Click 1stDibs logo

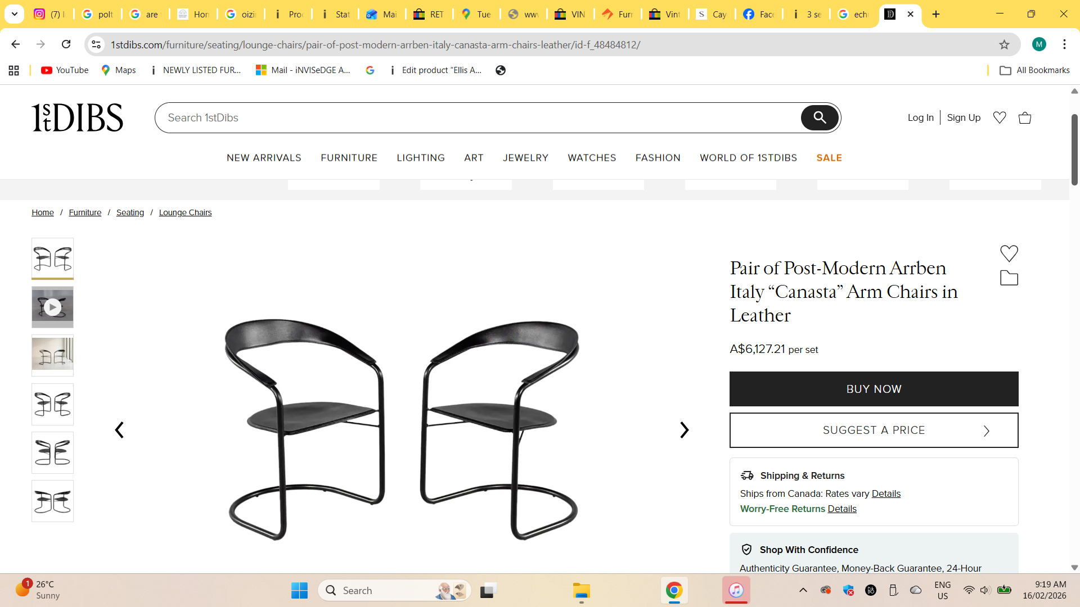click(x=77, y=117)
